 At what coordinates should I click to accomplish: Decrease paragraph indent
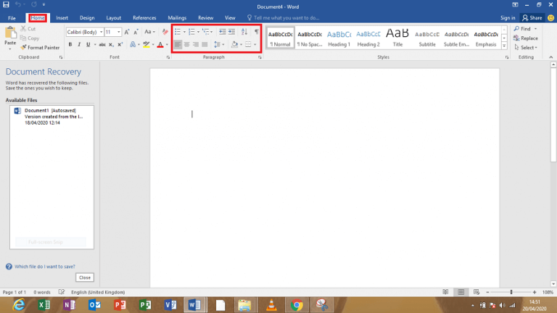(x=223, y=32)
